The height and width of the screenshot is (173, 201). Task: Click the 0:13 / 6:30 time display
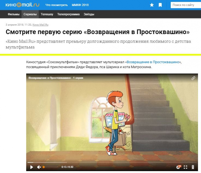pyautogui.click(x=67, y=167)
